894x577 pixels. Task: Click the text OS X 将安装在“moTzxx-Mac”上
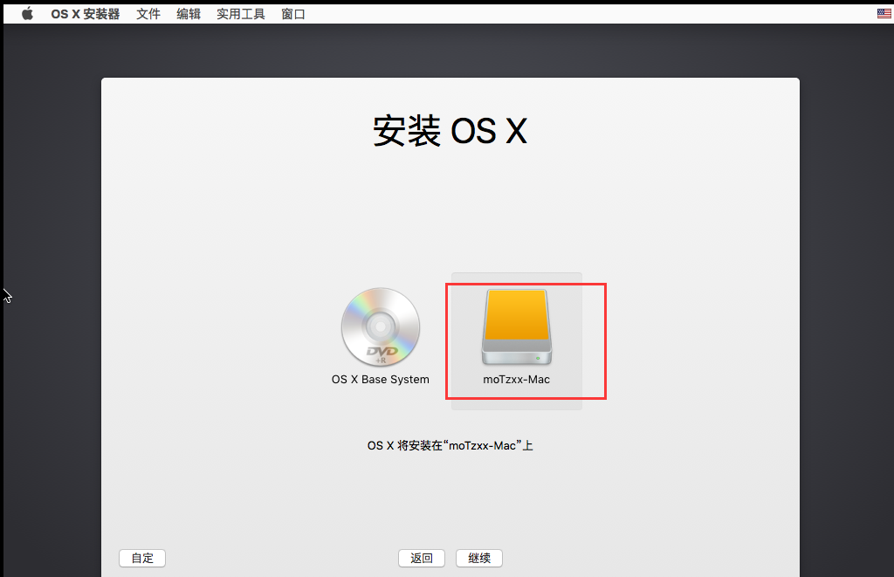tap(450, 445)
